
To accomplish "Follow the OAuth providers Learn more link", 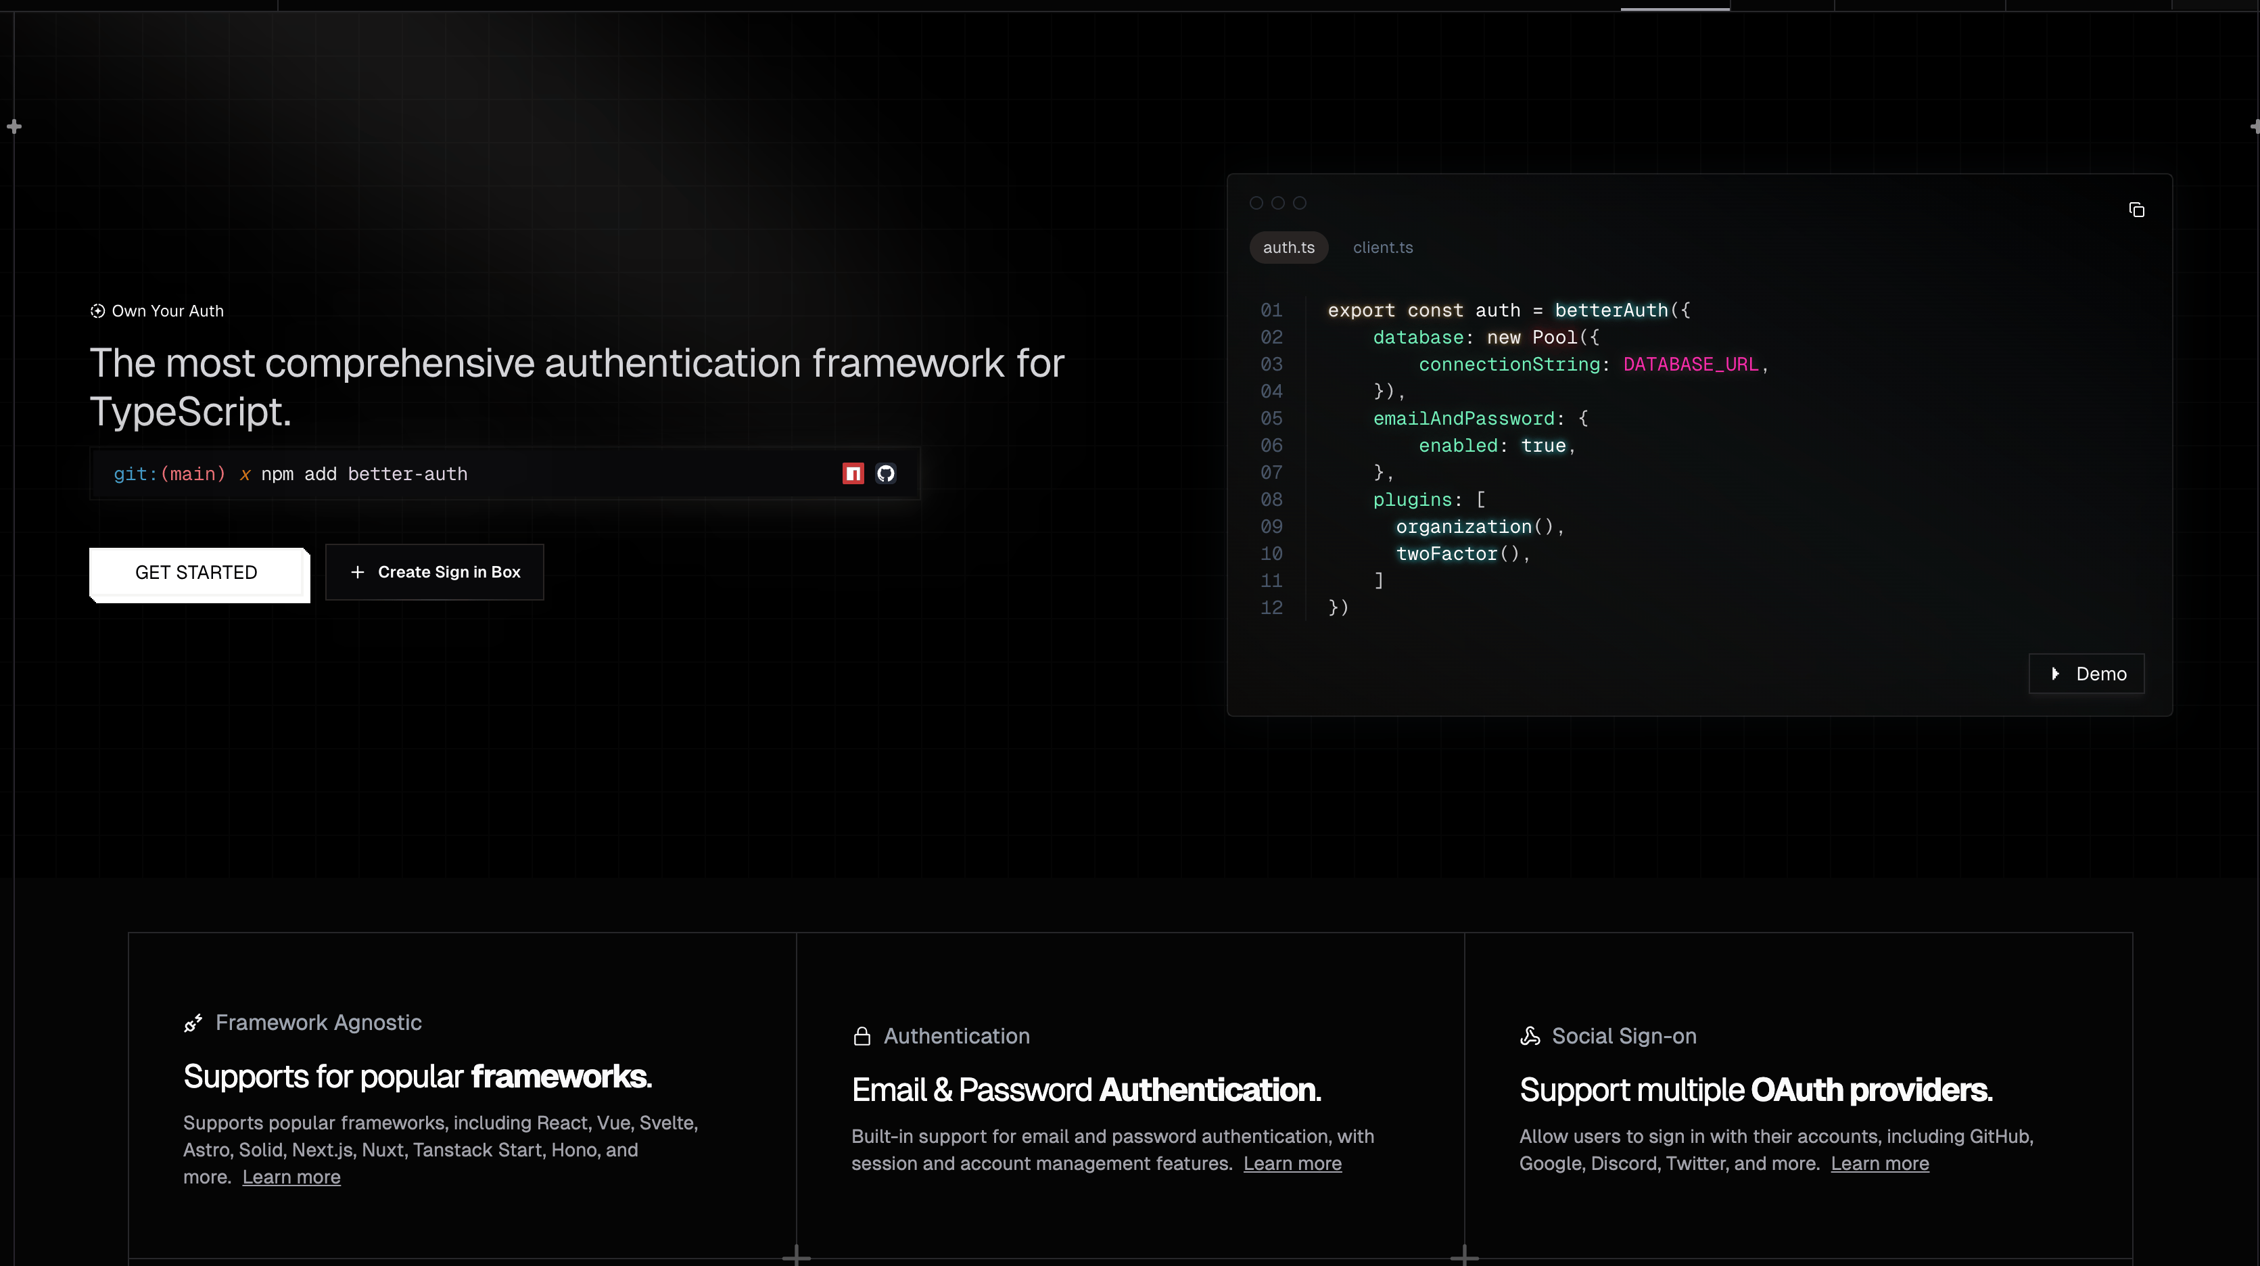I will coord(1879,1165).
